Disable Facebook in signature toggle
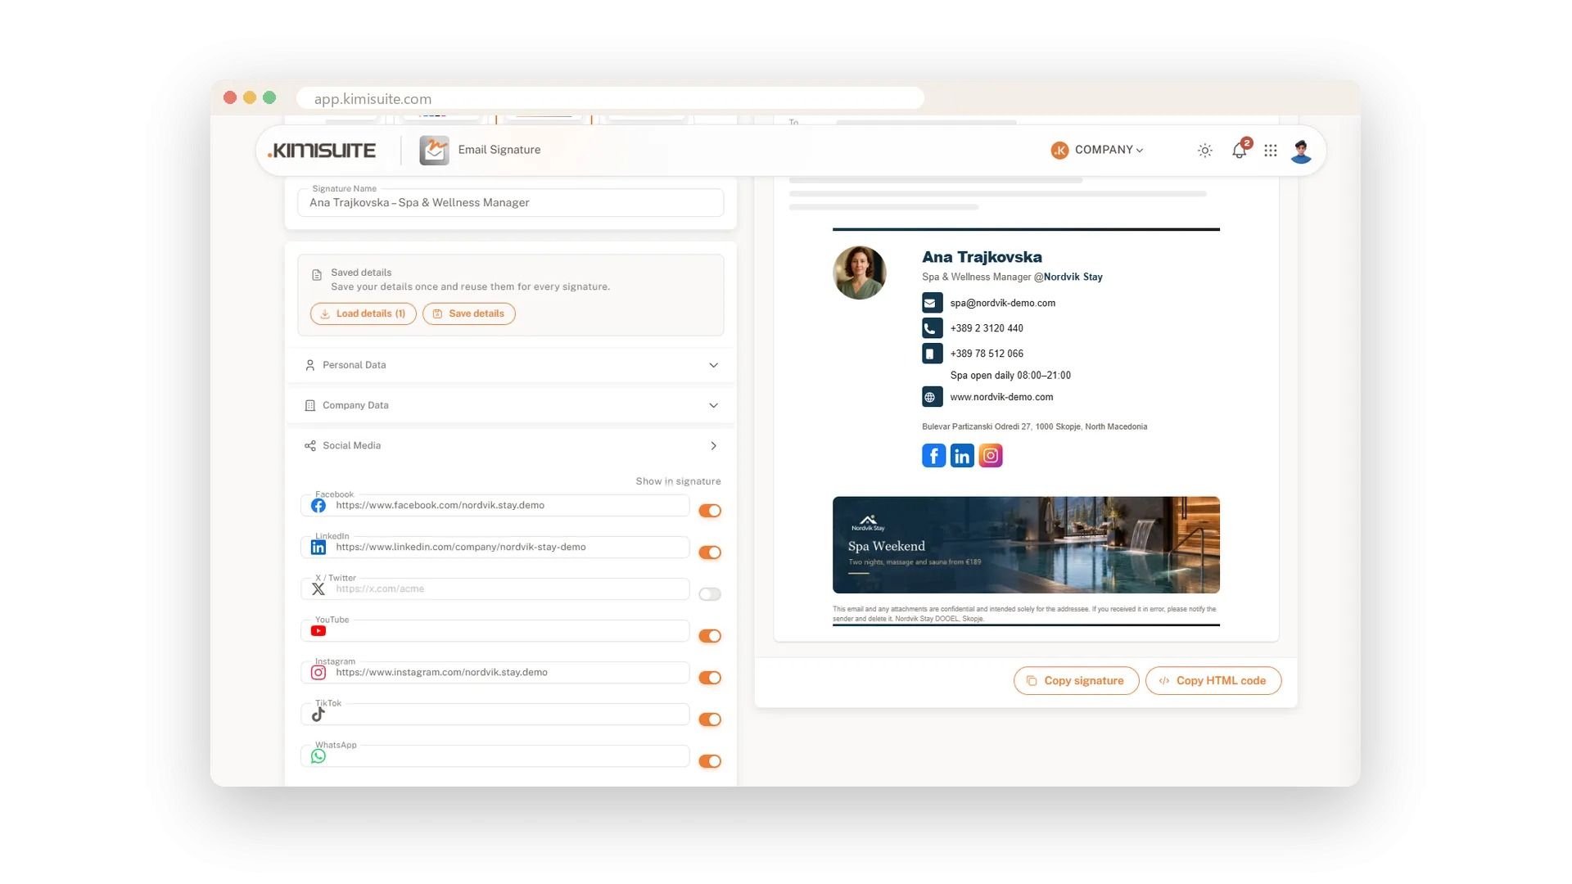This screenshot has width=1572, height=884. (x=710, y=511)
